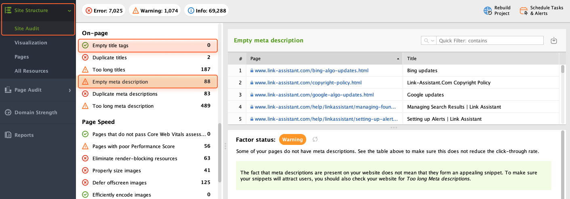570x199 pixels.
Task: Open the bing-algo-updates.html page link
Action: click(x=311, y=71)
